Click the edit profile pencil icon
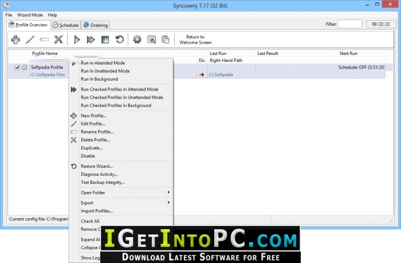The image size is (401, 263). [30, 40]
